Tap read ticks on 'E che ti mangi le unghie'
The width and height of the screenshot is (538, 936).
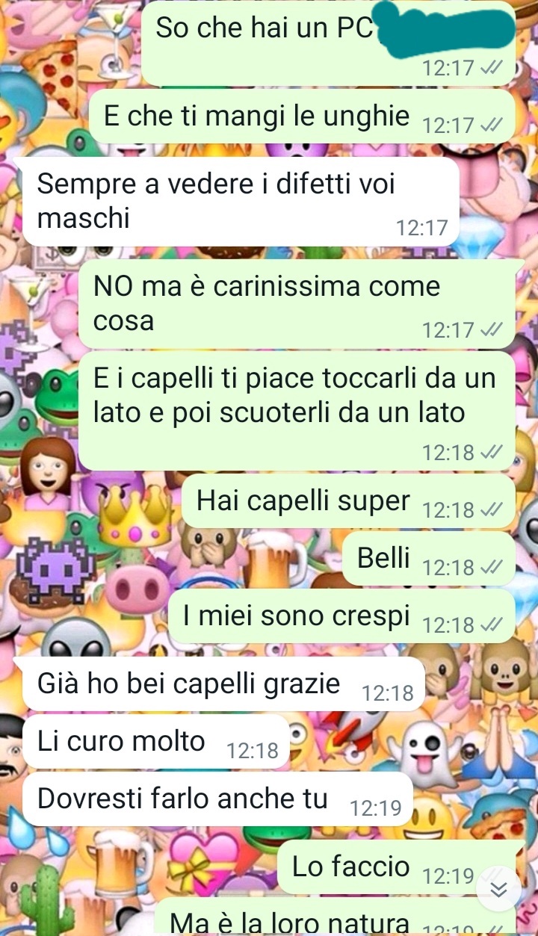tap(489, 125)
